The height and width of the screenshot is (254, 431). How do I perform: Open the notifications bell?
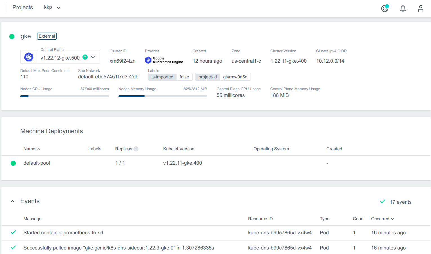(403, 9)
